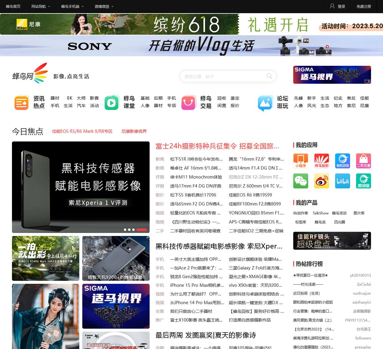The height and width of the screenshot is (349, 383).
Task: Open the 小程序 app icon
Action: (301, 161)
